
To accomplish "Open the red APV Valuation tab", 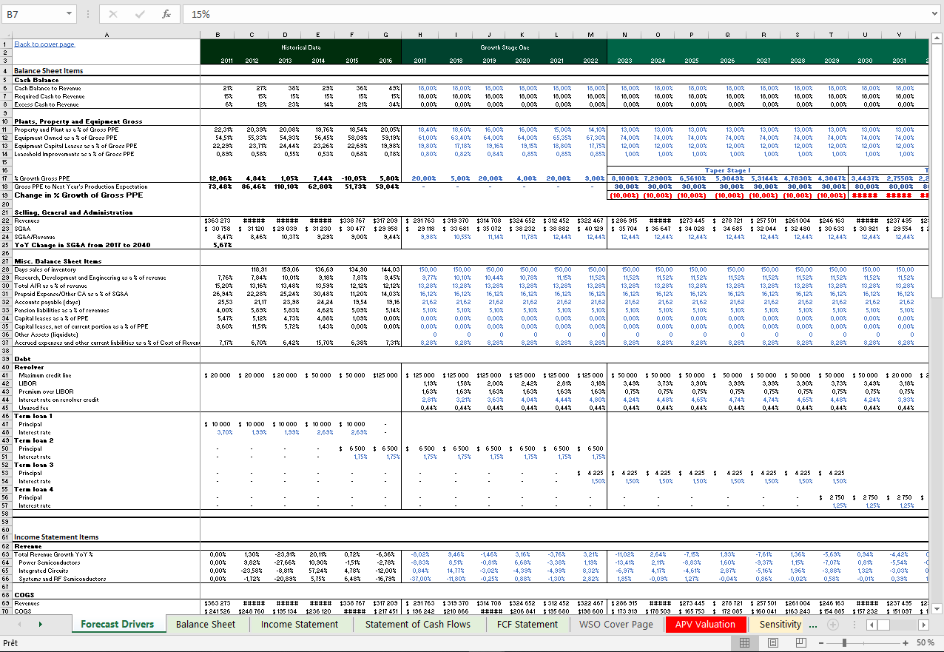I will point(706,624).
